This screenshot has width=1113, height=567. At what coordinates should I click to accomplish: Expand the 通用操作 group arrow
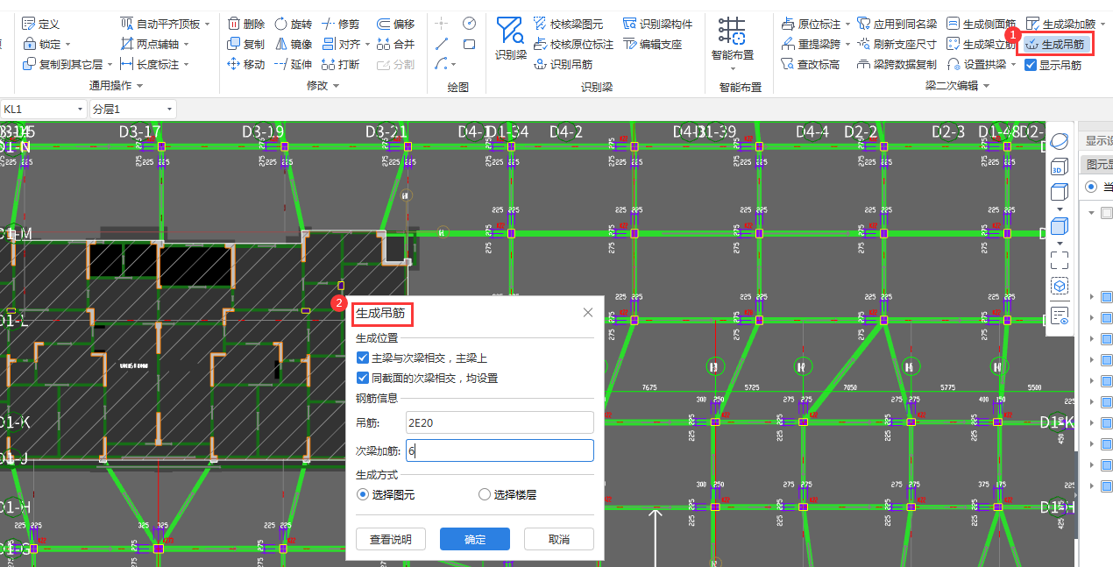tap(139, 86)
